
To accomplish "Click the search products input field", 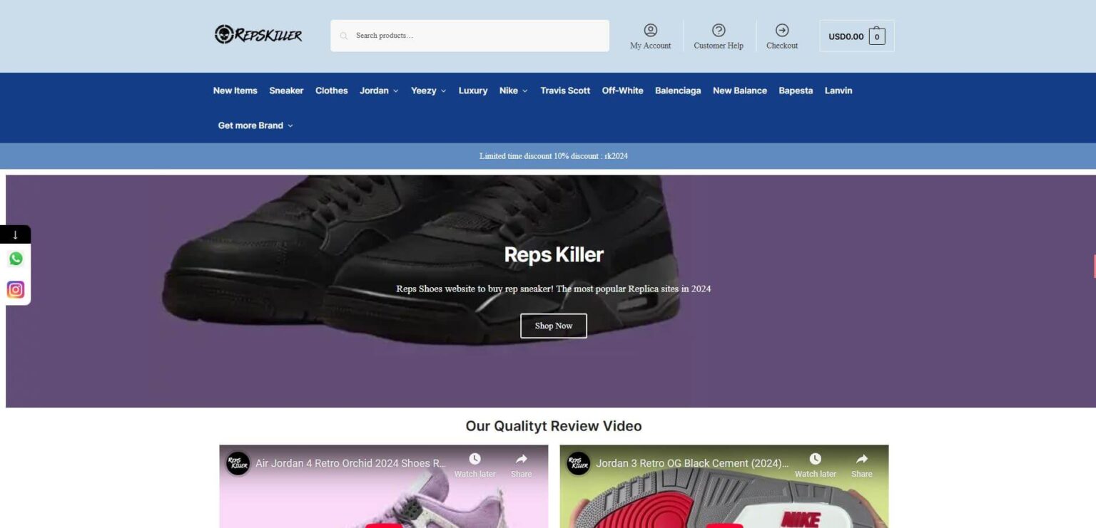I will 470,35.
